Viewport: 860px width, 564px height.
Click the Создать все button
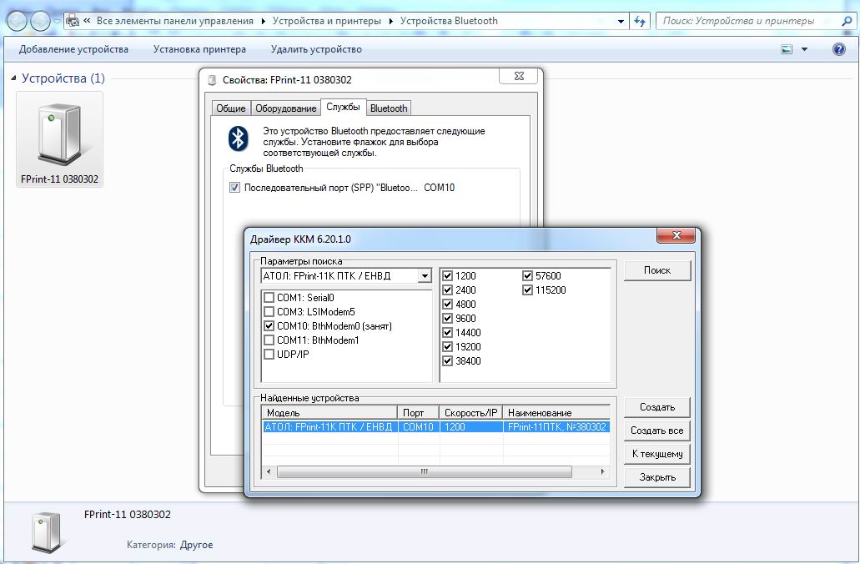pyautogui.click(x=656, y=431)
